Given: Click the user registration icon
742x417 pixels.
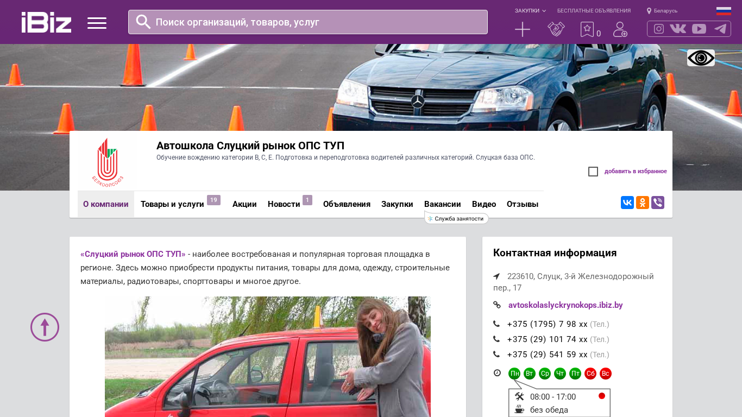Looking at the screenshot, I should point(620,29).
